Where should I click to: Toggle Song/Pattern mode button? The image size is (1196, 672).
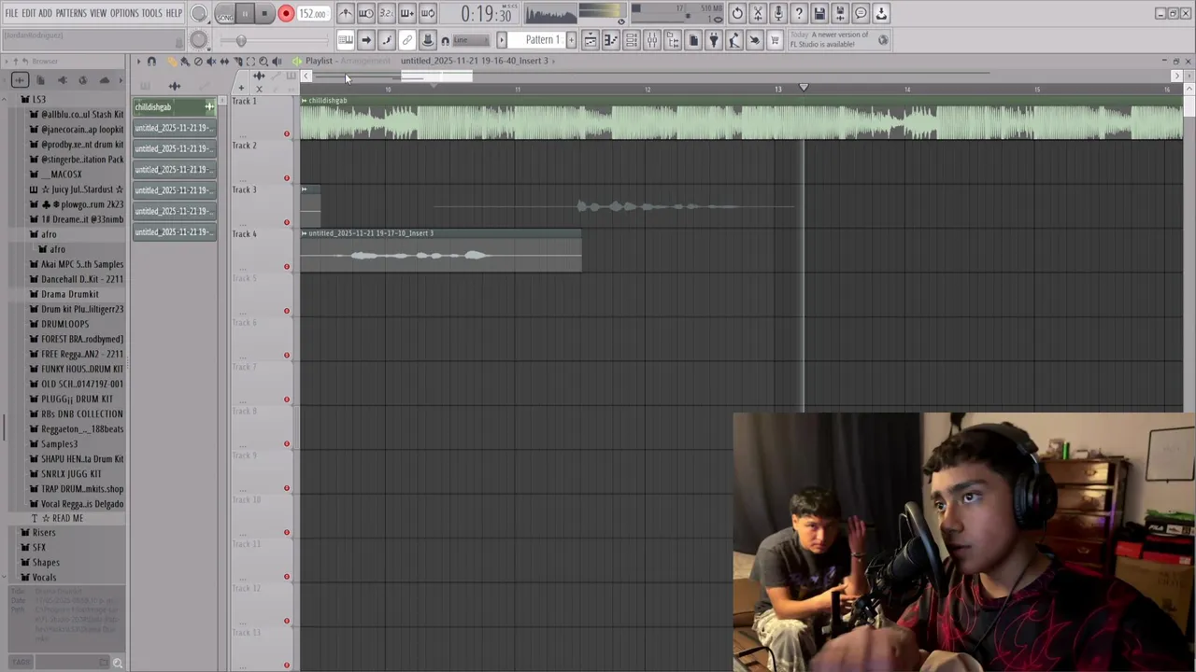click(x=225, y=14)
